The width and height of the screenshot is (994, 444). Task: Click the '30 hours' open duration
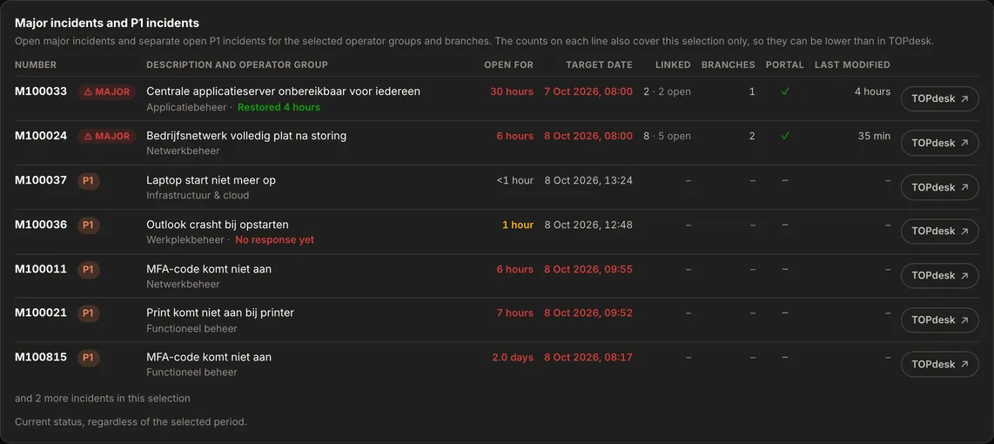[512, 91]
